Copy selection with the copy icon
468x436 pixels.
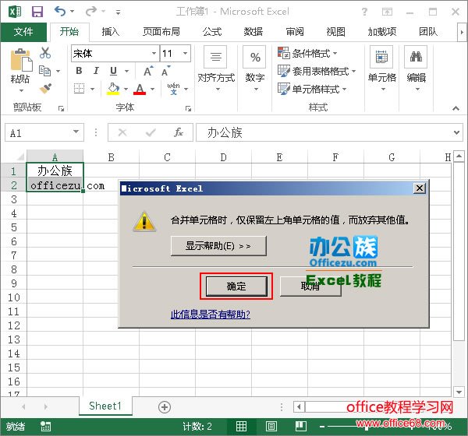point(45,71)
